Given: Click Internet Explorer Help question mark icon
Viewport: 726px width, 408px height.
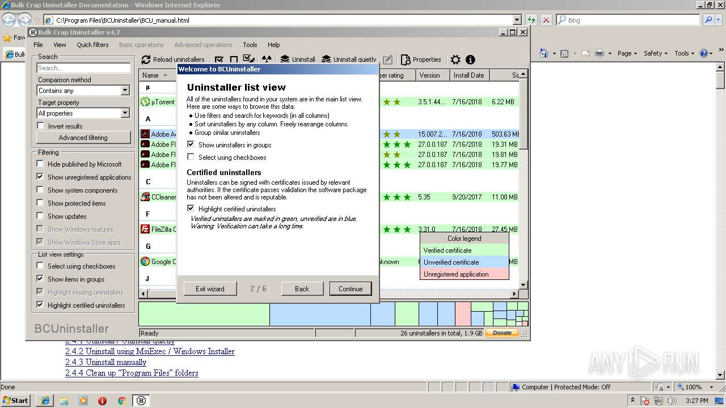Looking at the screenshot, I should pyautogui.click(x=703, y=53).
